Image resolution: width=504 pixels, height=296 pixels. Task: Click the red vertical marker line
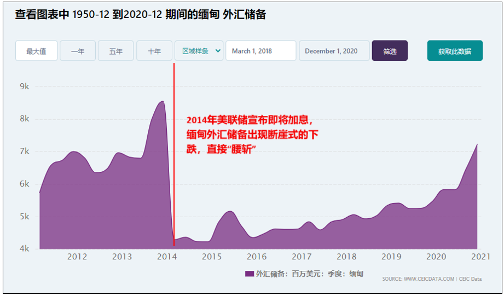tap(174, 164)
